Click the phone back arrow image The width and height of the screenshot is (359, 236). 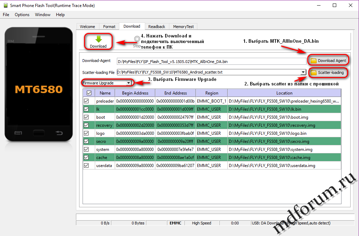(59, 133)
